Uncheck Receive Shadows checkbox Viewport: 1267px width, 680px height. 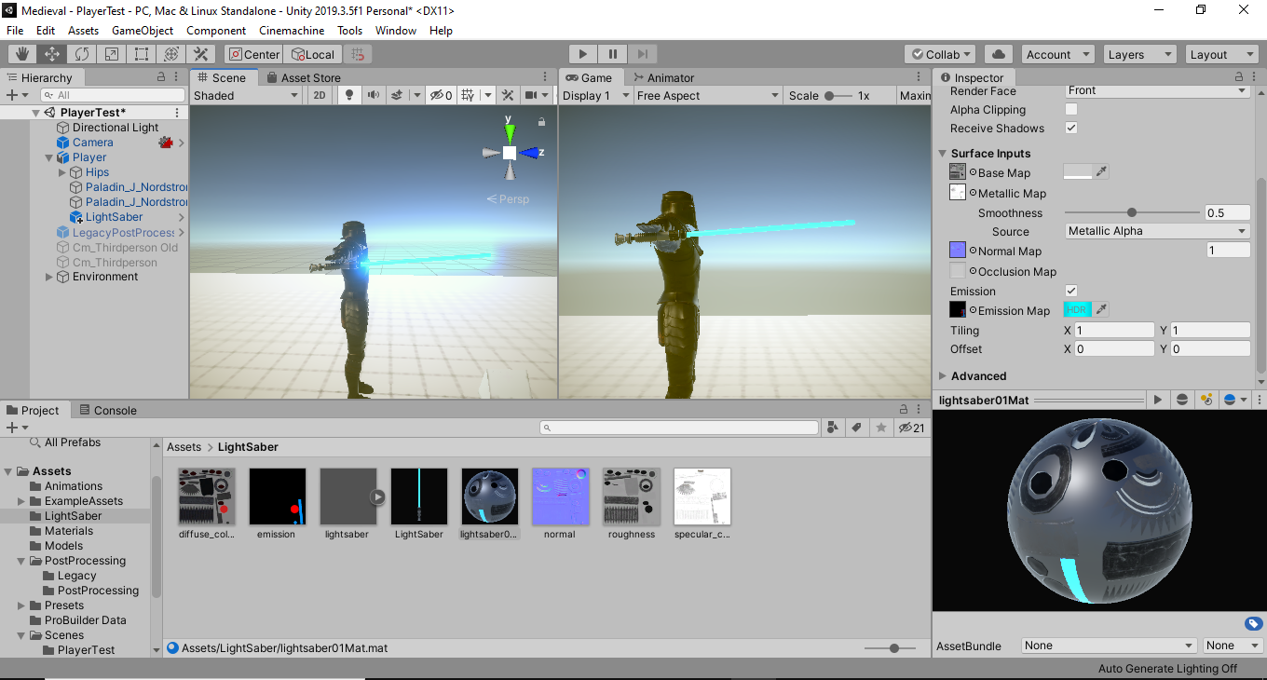pos(1071,128)
